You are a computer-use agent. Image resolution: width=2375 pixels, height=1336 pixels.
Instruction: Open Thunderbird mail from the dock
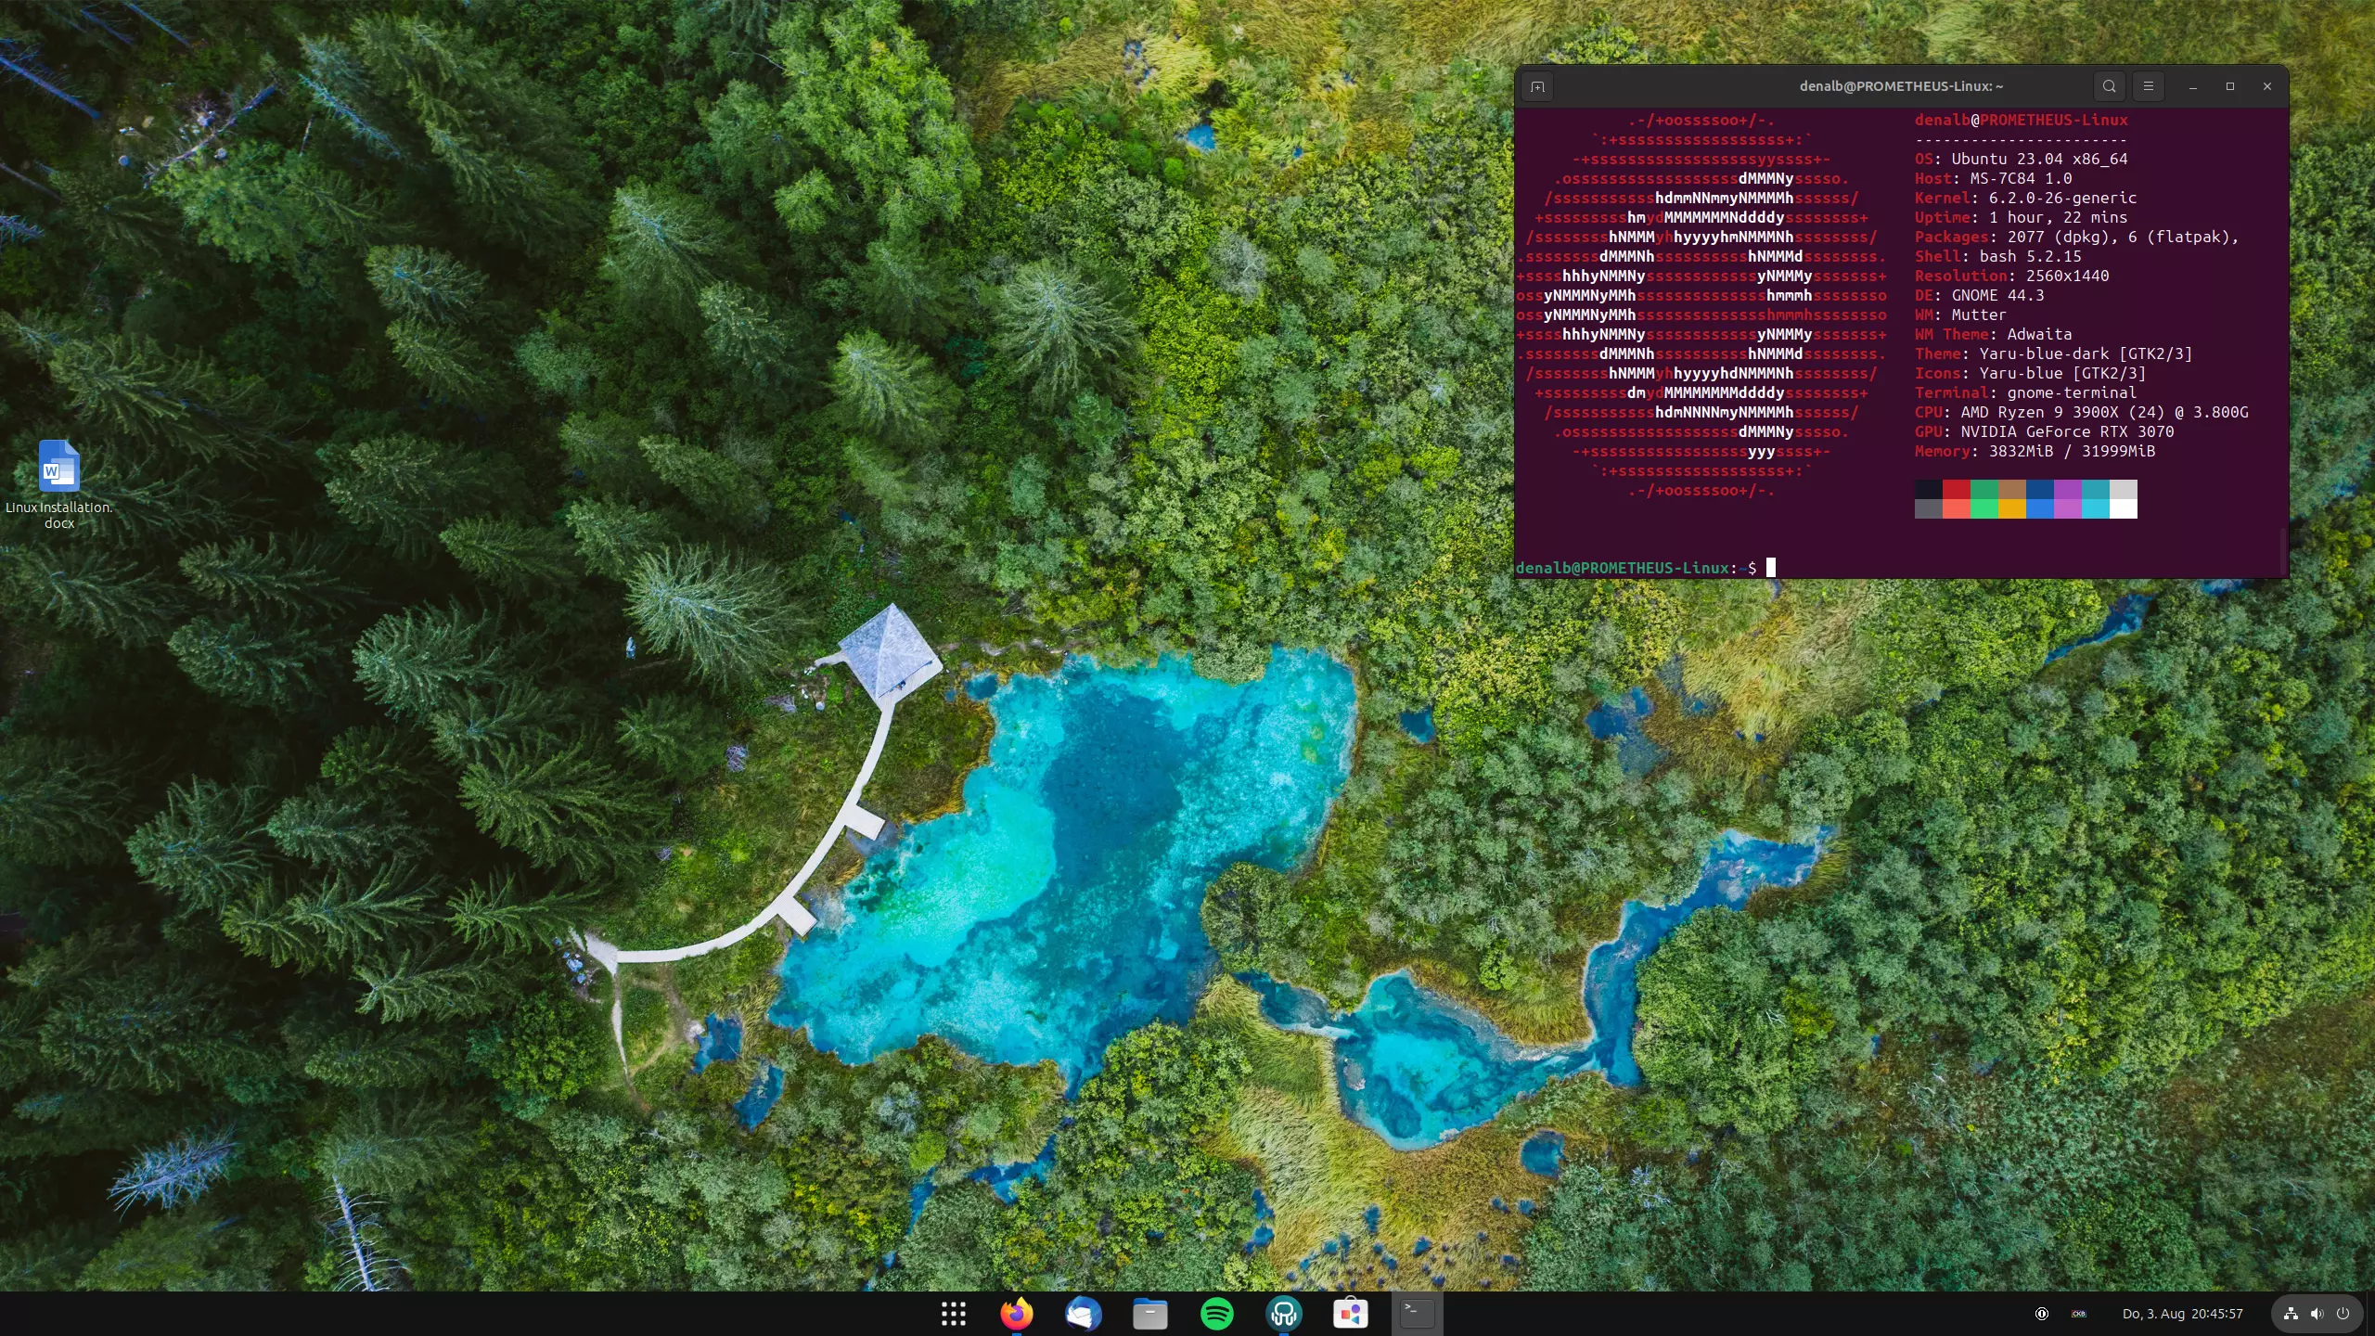pyautogui.click(x=1083, y=1314)
